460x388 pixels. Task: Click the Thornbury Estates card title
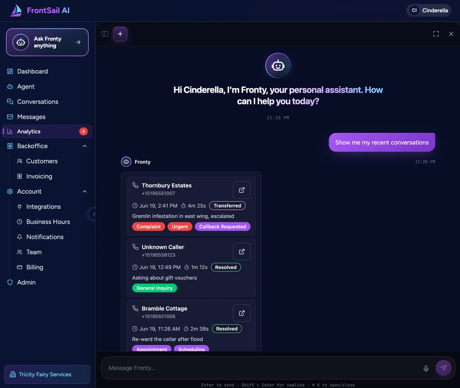point(167,185)
